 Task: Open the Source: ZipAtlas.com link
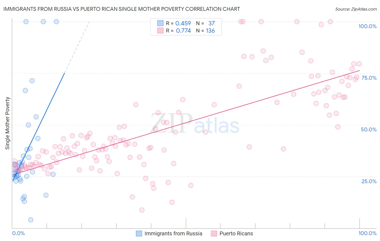pyautogui.click(x=356, y=9)
